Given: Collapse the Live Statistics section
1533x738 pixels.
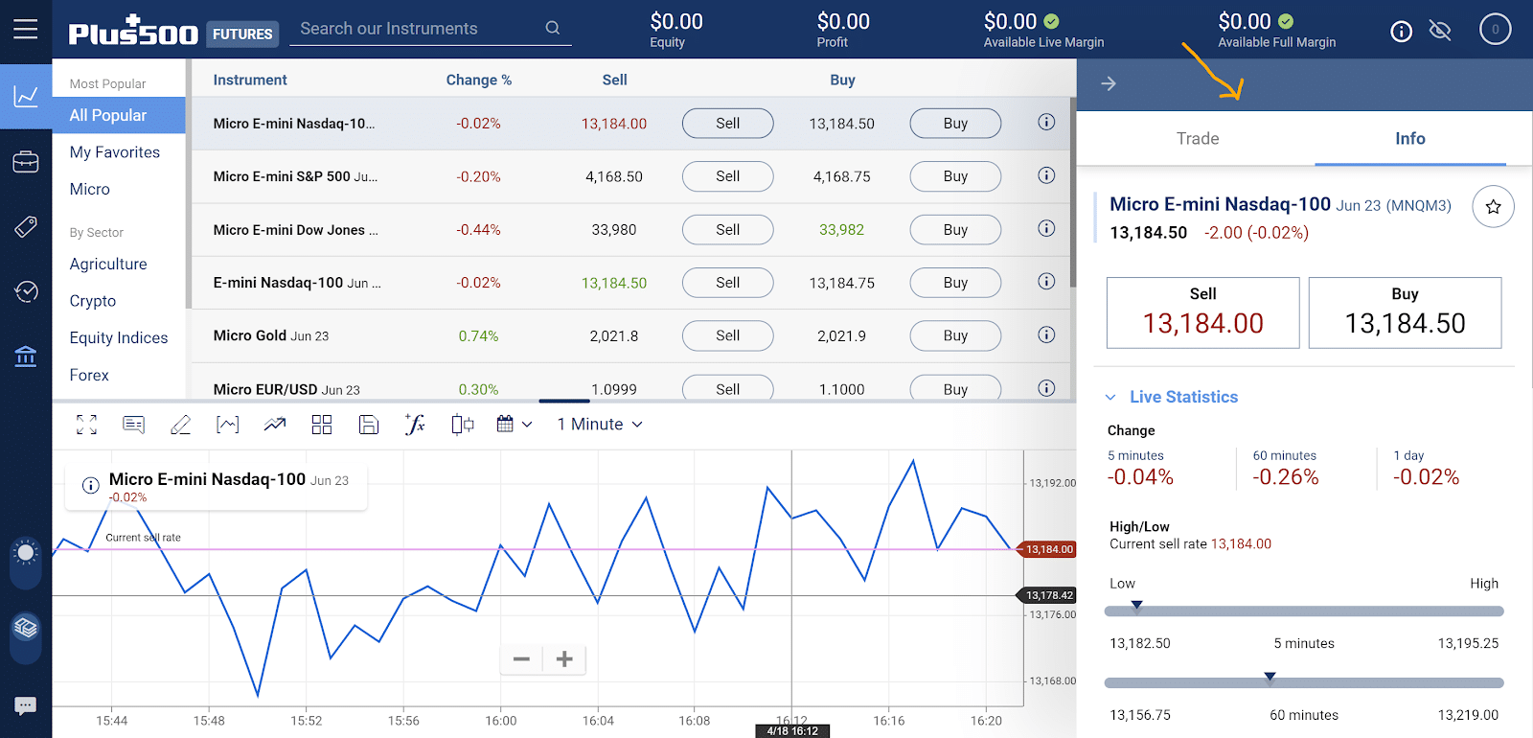Looking at the screenshot, I should (1173, 397).
